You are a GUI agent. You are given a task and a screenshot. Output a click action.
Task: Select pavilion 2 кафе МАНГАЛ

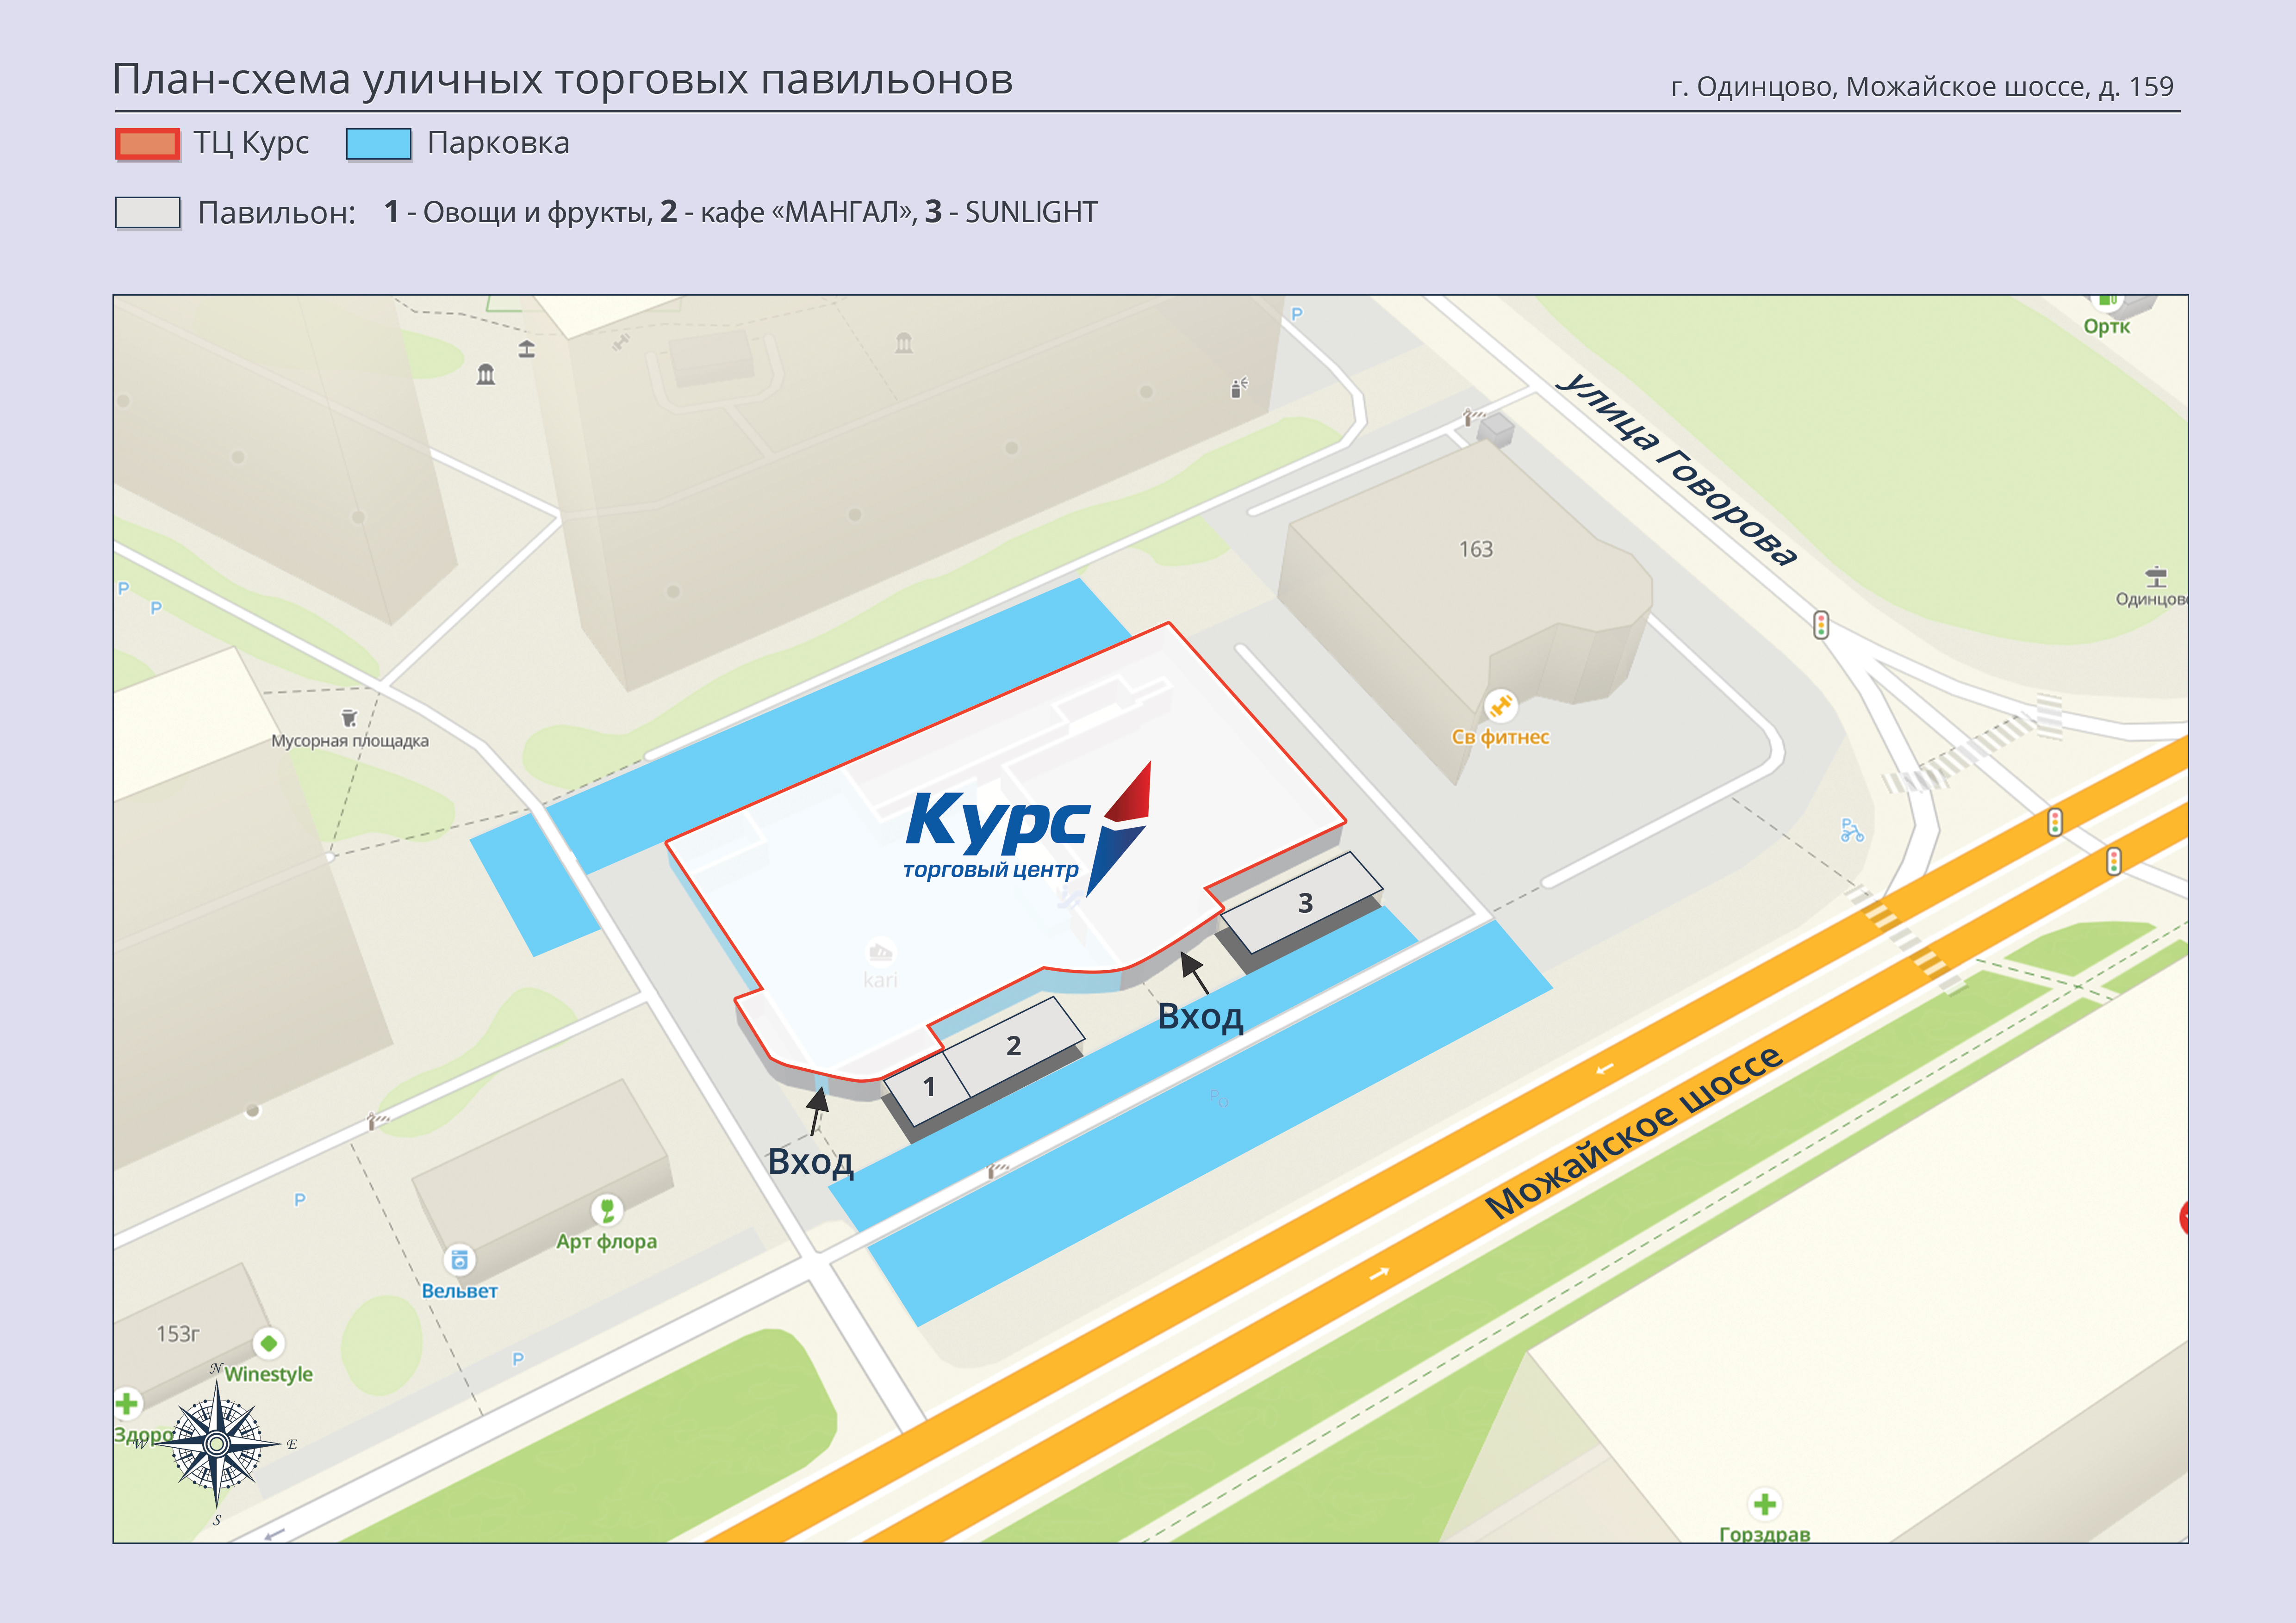coord(1013,1045)
